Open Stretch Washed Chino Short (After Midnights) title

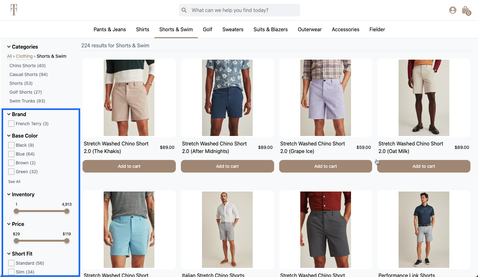pos(214,147)
